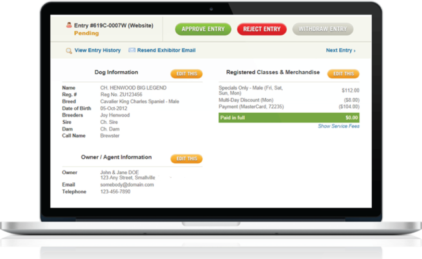Screen dimensions: 422x259
Task: Click the magnifier icon for View Entry History
Action: (x=69, y=51)
